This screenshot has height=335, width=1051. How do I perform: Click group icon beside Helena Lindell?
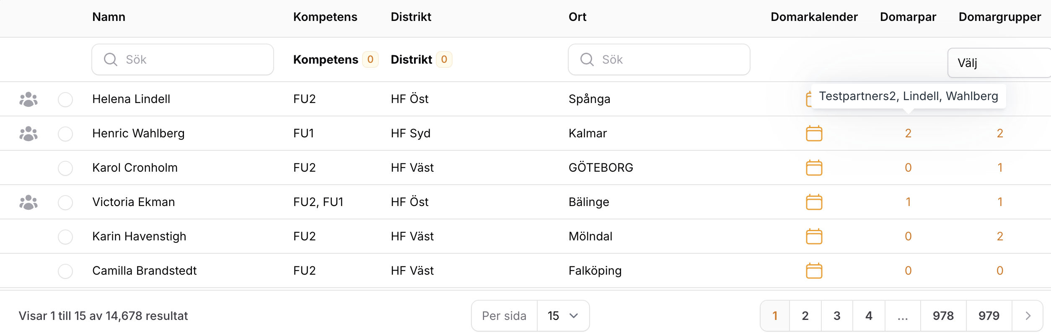[x=28, y=99]
